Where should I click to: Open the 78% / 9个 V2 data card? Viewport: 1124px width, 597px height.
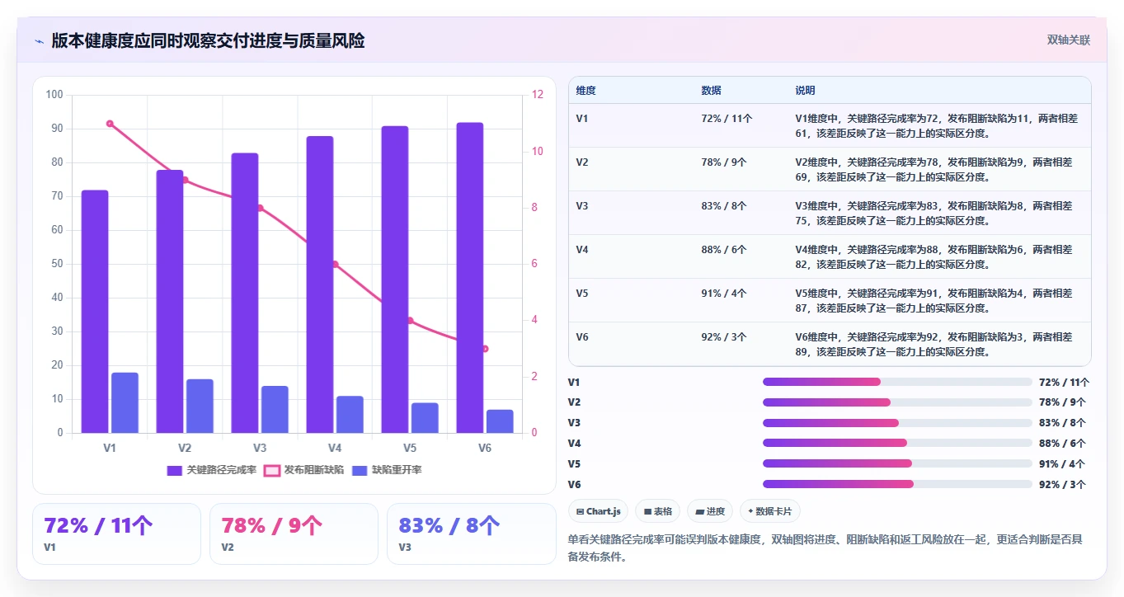[294, 534]
